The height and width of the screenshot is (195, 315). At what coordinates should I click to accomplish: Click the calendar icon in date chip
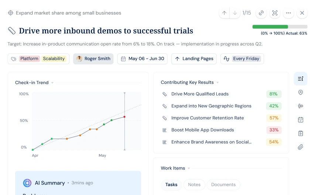coord(123,59)
